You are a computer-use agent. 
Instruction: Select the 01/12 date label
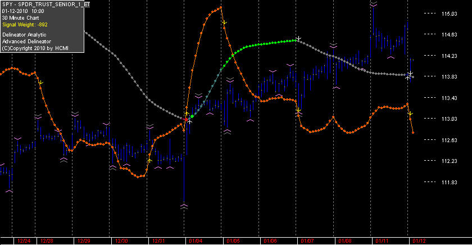coord(419,241)
